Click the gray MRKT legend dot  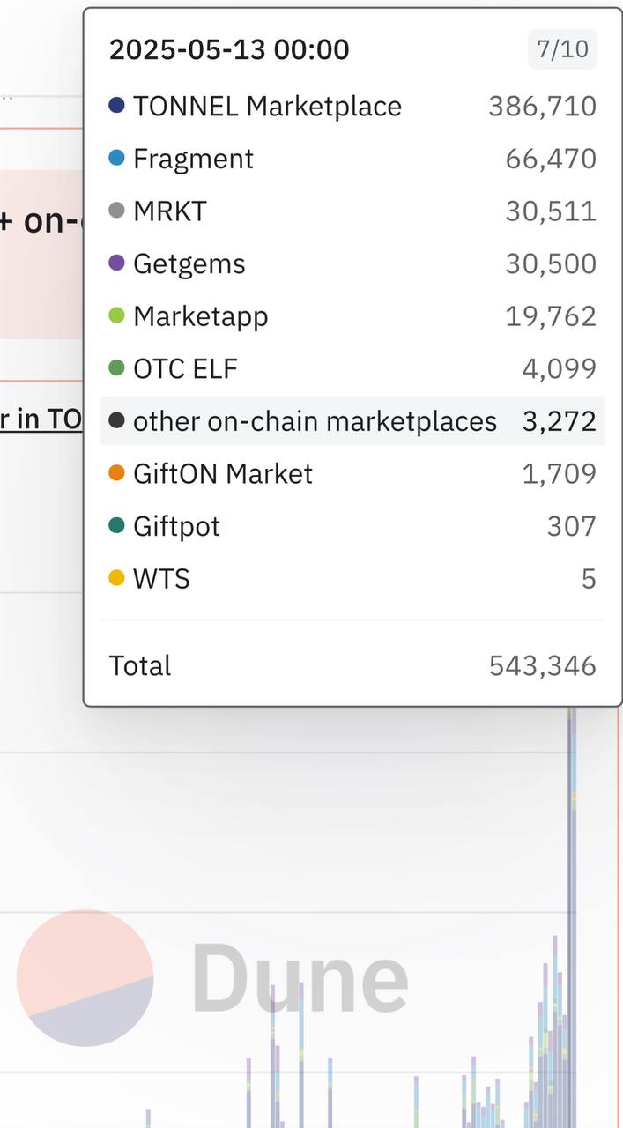click(x=116, y=211)
